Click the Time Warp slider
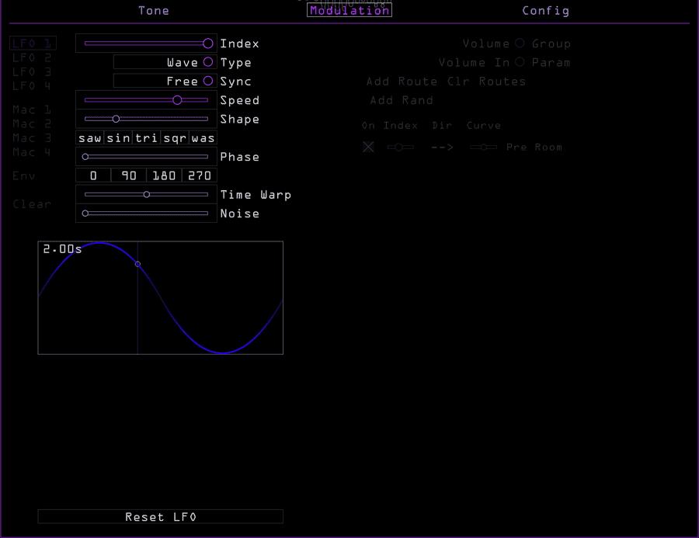This screenshot has height=538, width=699. click(146, 194)
